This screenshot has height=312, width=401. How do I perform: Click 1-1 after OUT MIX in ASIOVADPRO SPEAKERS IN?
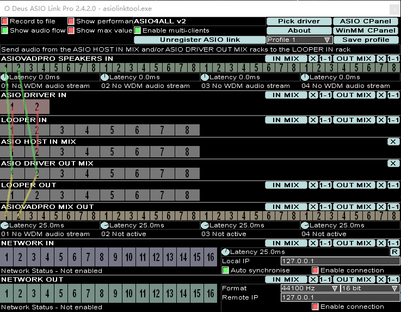[393, 59]
